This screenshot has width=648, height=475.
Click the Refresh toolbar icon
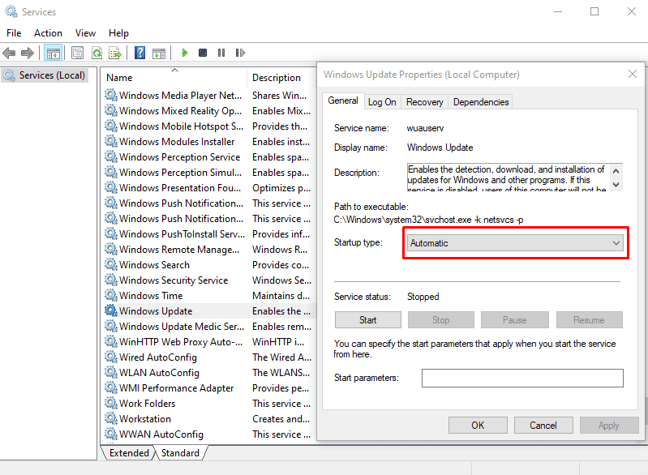[x=97, y=53]
